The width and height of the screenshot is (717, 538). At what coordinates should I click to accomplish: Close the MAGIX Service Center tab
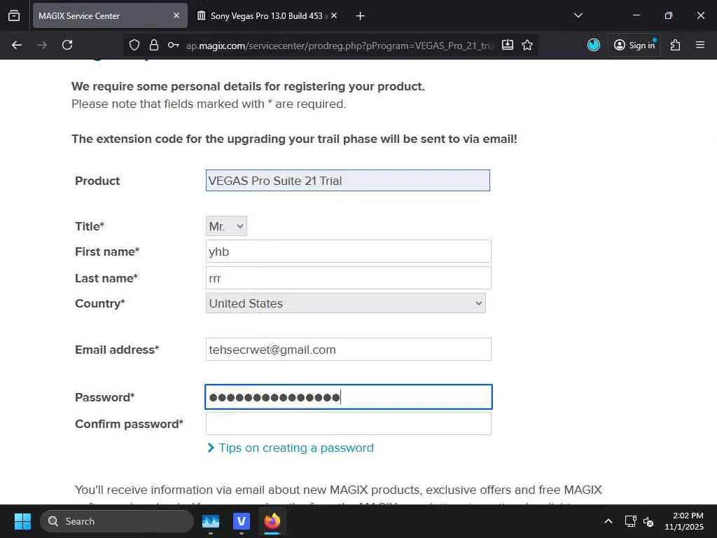pyautogui.click(x=176, y=15)
